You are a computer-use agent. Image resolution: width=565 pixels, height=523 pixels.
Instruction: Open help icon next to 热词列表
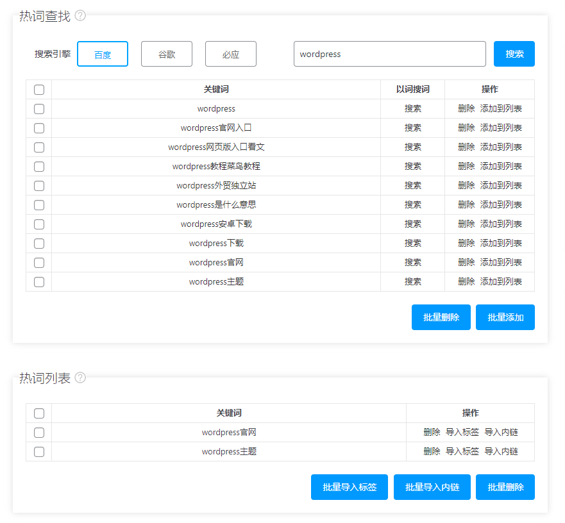(x=80, y=378)
